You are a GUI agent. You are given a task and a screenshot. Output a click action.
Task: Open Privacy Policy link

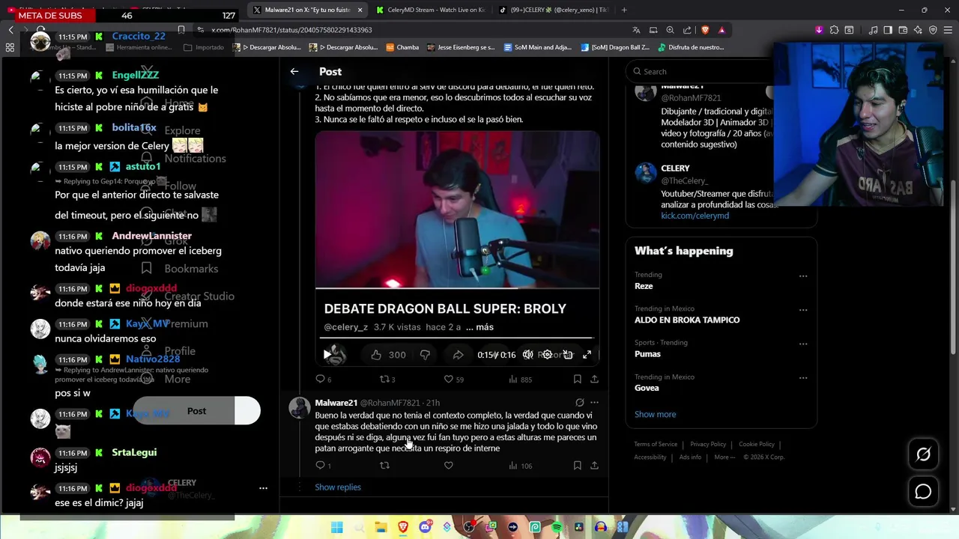tap(708, 444)
